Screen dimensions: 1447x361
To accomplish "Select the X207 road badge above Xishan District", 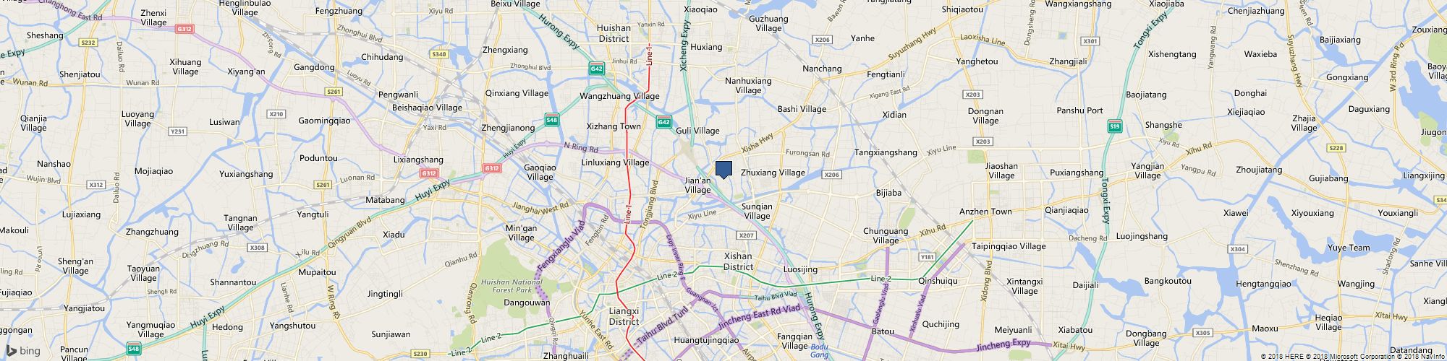I will 747,235.
